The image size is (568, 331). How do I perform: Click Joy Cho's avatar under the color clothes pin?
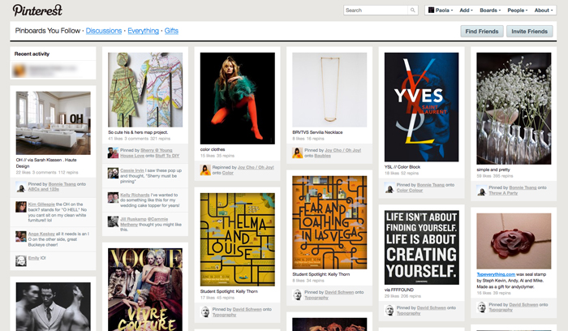pyautogui.click(x=205, y=170)
